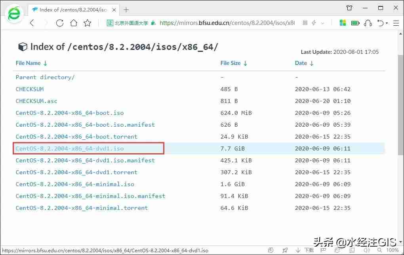The width and height of the screenshot is (404, 255).
Task: Expand the address bar dropdown chevron
Action: (322, 23)
